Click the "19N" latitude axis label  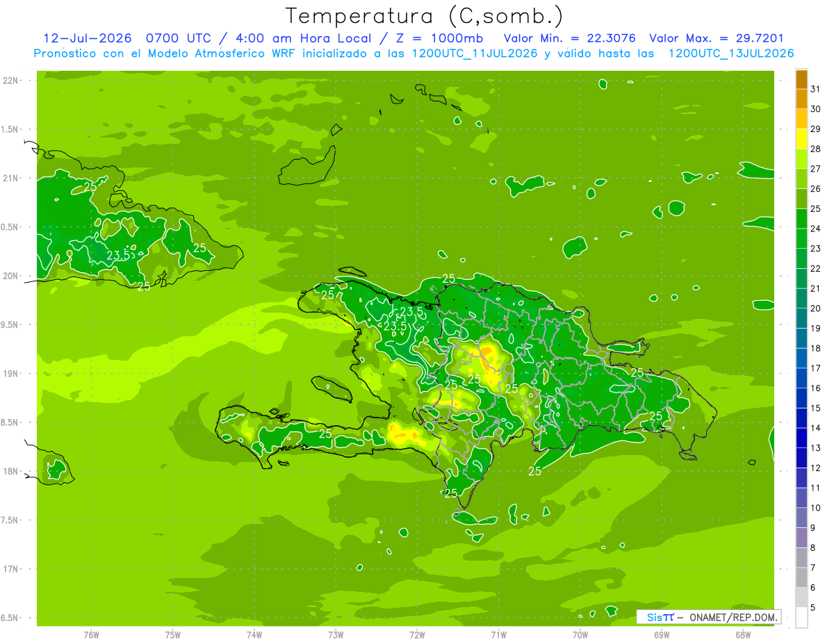click(12, 373)
